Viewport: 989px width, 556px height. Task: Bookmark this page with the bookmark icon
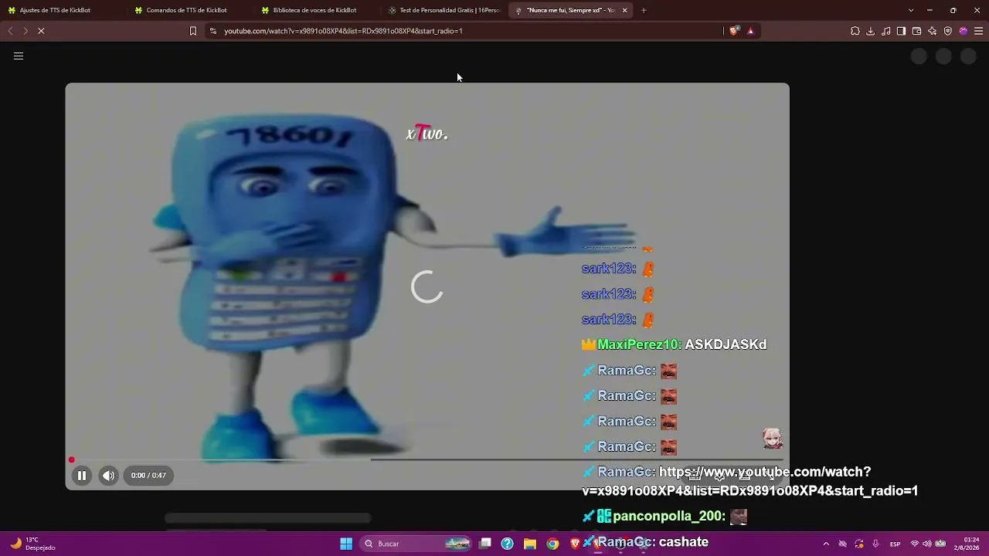193,31
